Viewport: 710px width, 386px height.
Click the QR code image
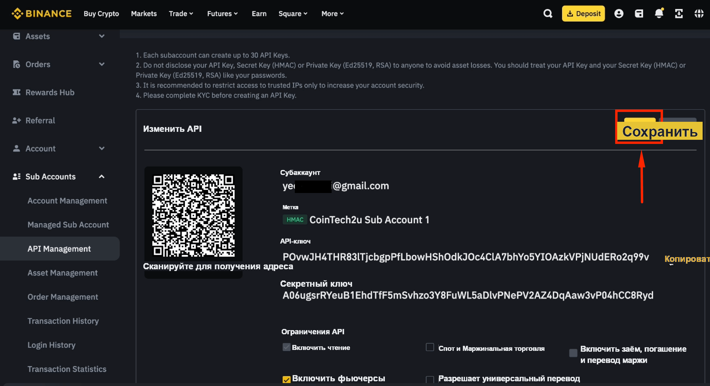click(193, 215)
